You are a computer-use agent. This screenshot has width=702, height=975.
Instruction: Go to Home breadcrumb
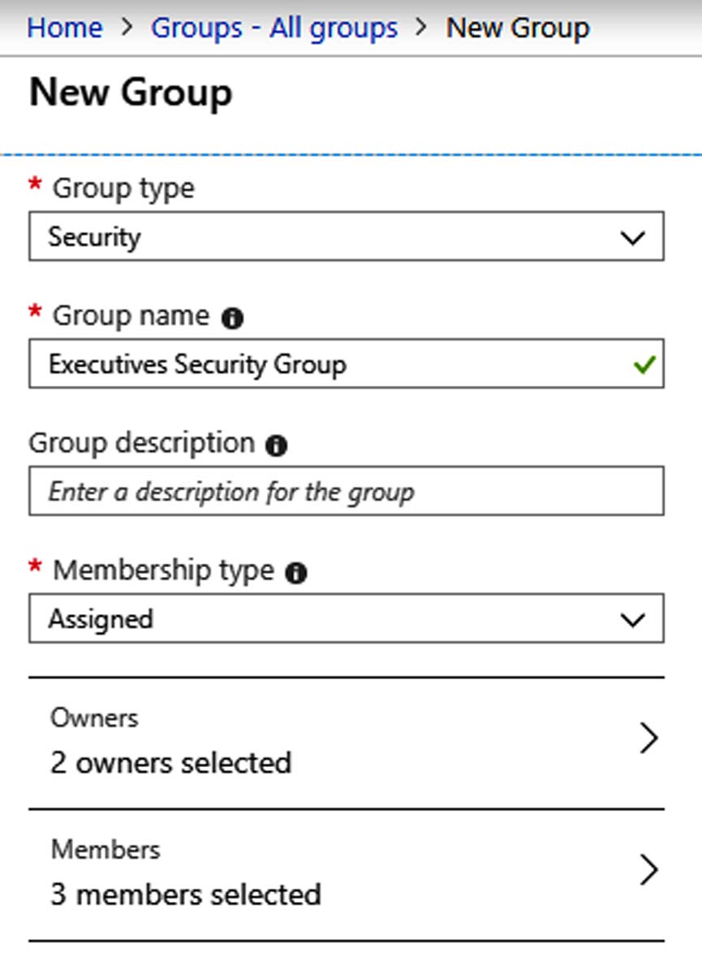tap(65, 28)
